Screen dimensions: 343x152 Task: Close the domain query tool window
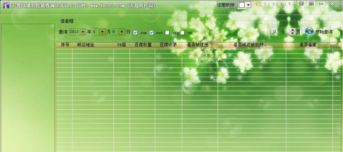click(332, 4)
